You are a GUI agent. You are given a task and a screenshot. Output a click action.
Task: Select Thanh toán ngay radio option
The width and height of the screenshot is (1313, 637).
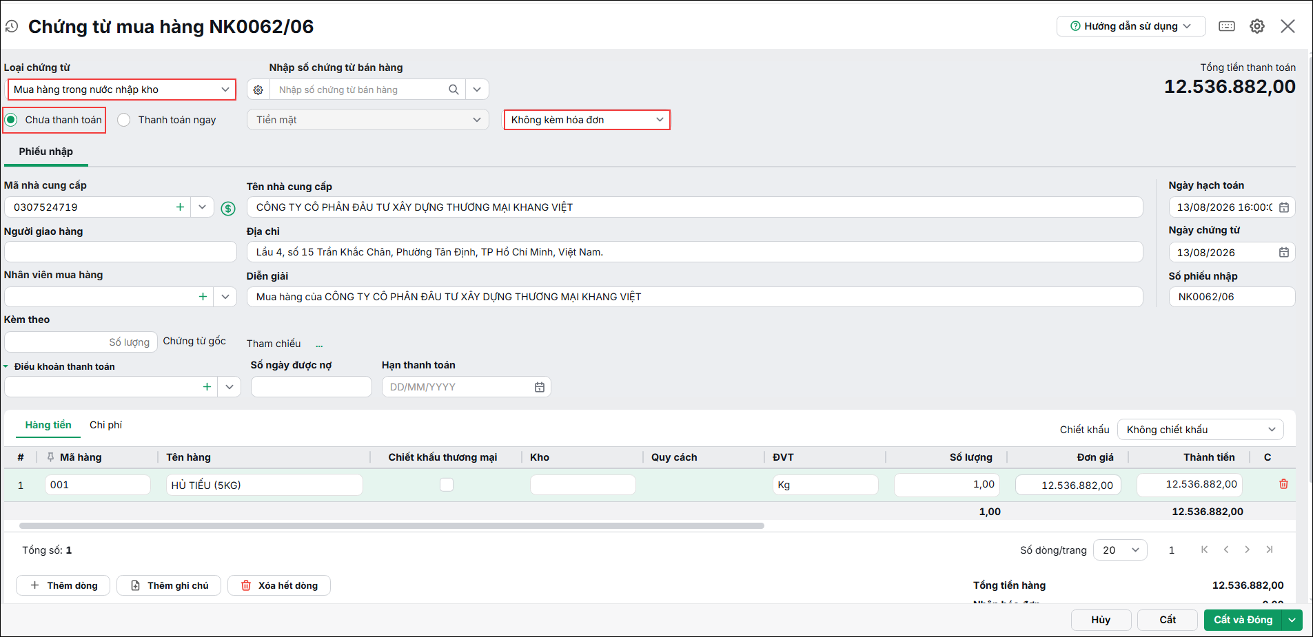pyautogui.click(x=124, y=120)
